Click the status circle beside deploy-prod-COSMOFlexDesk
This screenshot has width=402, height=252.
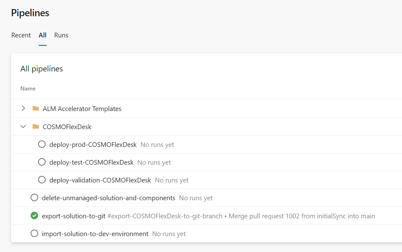tap(42, 144)
